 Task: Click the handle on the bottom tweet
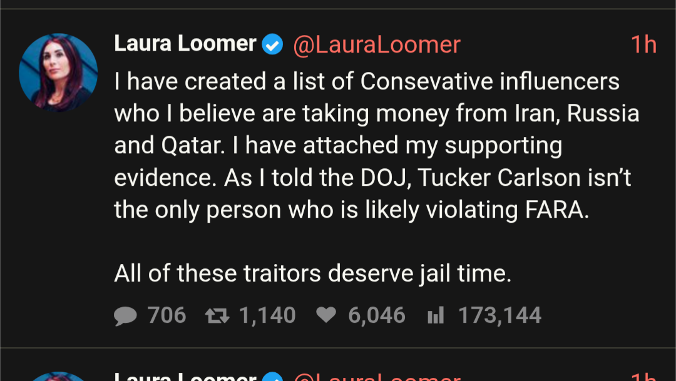click(377, 377)
